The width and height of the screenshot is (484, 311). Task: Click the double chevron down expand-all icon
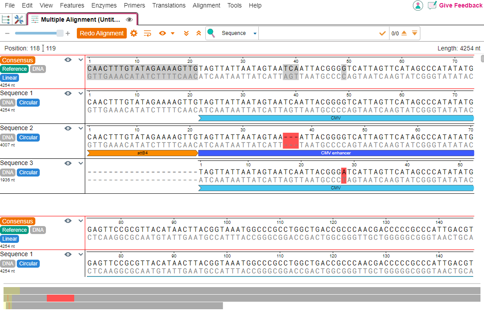pos(186,33)
